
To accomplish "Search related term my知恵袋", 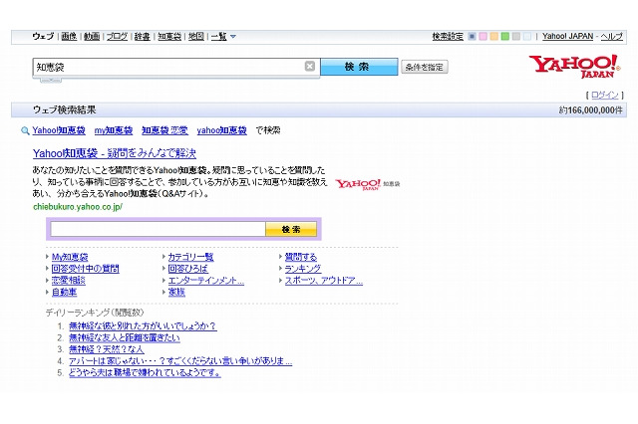I will [114, 130].
